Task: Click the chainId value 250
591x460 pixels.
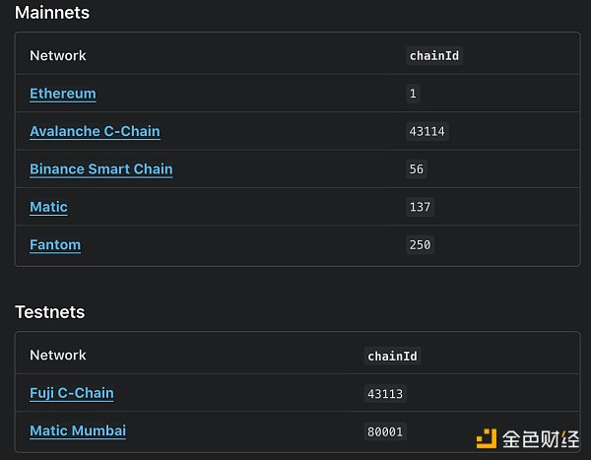Action: (x=420, y=244)
